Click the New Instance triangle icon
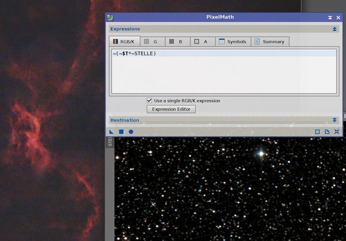 tap(112, 132)
